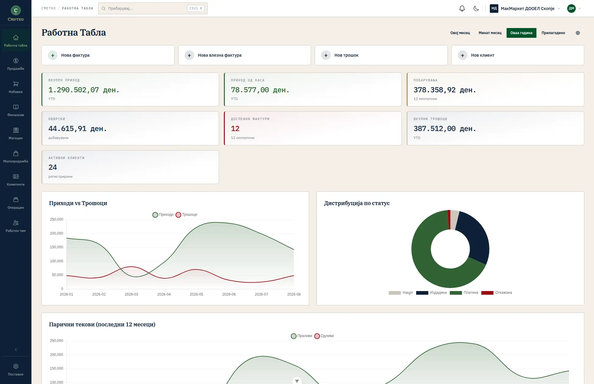
Task: Go to Сметко breadcrumb link
Action: pyautogui.click(x=48, y=9)
